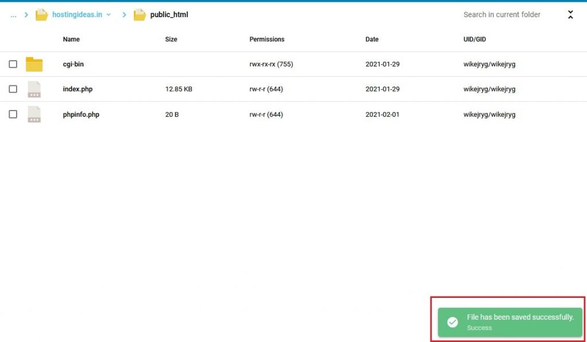Click the UID/GID column header
Image resolution: width=587 pixels, height=342 pixels.
(x=475, y=40)
